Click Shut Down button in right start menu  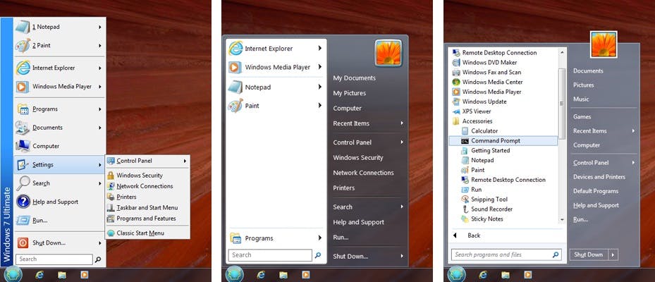click(589, 255)
